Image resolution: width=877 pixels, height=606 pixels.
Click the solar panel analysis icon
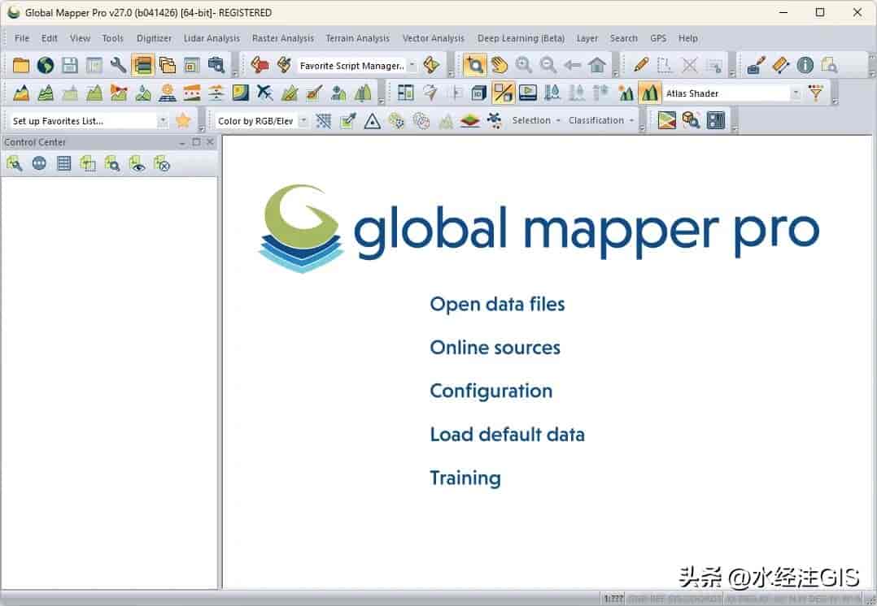coord(168,93)
